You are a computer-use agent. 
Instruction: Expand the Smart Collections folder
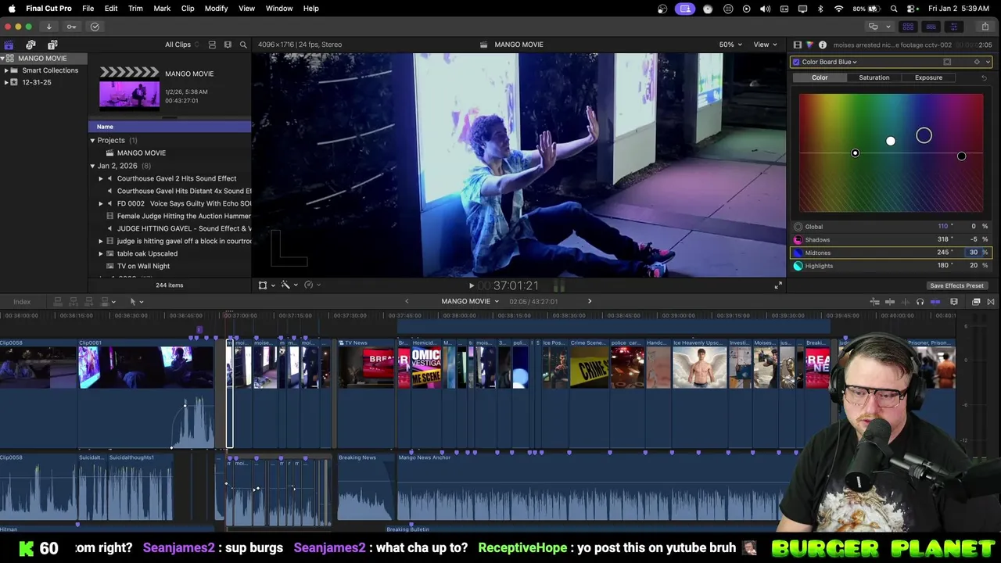(x=6, y=70)
